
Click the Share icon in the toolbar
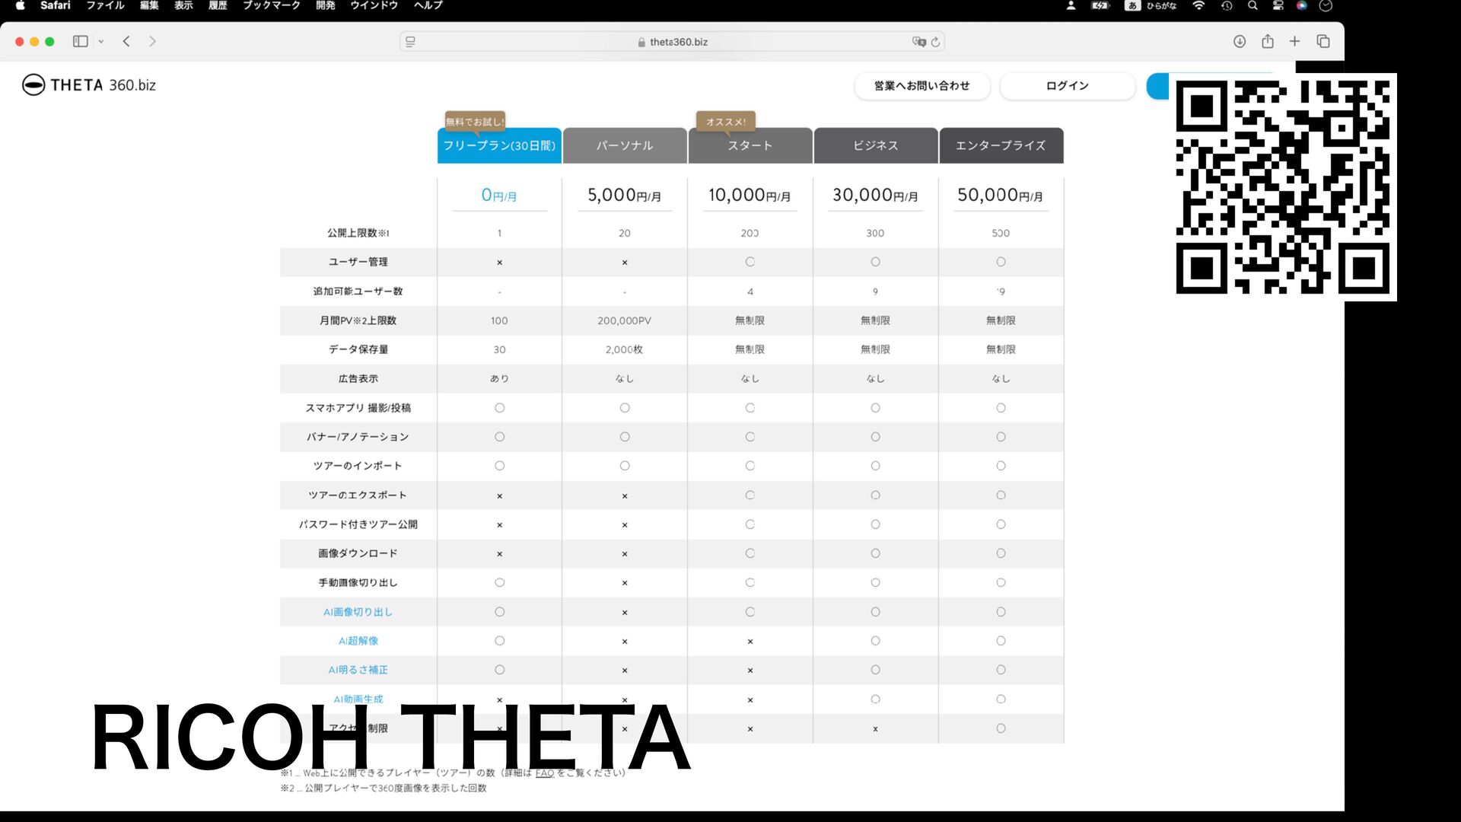point(1267,41)
